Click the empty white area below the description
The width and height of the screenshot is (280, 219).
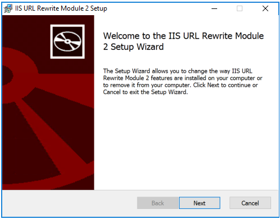pos(186,142)
